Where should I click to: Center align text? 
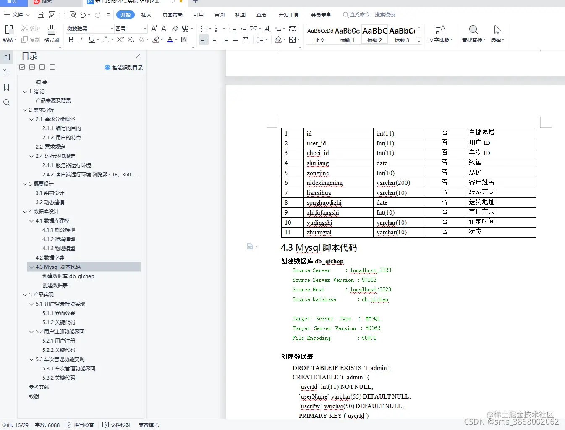point(214,39)
